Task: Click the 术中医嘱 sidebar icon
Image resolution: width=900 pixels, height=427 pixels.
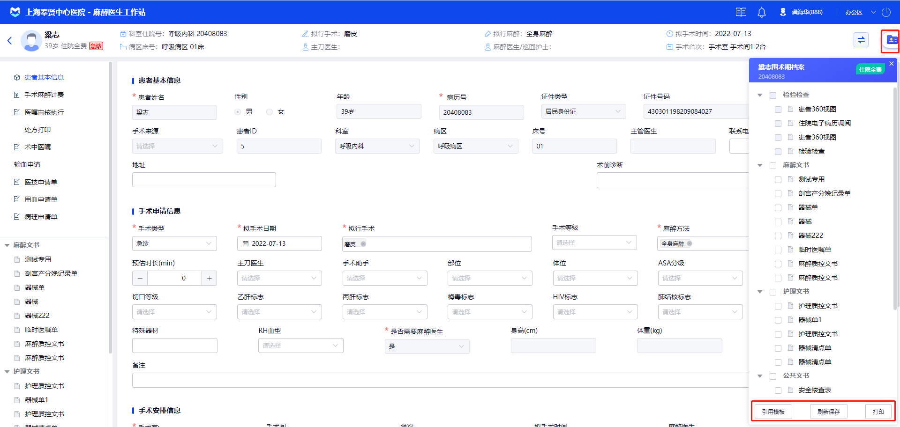Action: [x=17, y=147]
